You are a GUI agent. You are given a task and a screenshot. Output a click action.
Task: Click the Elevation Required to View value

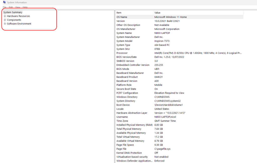(169, 93)
